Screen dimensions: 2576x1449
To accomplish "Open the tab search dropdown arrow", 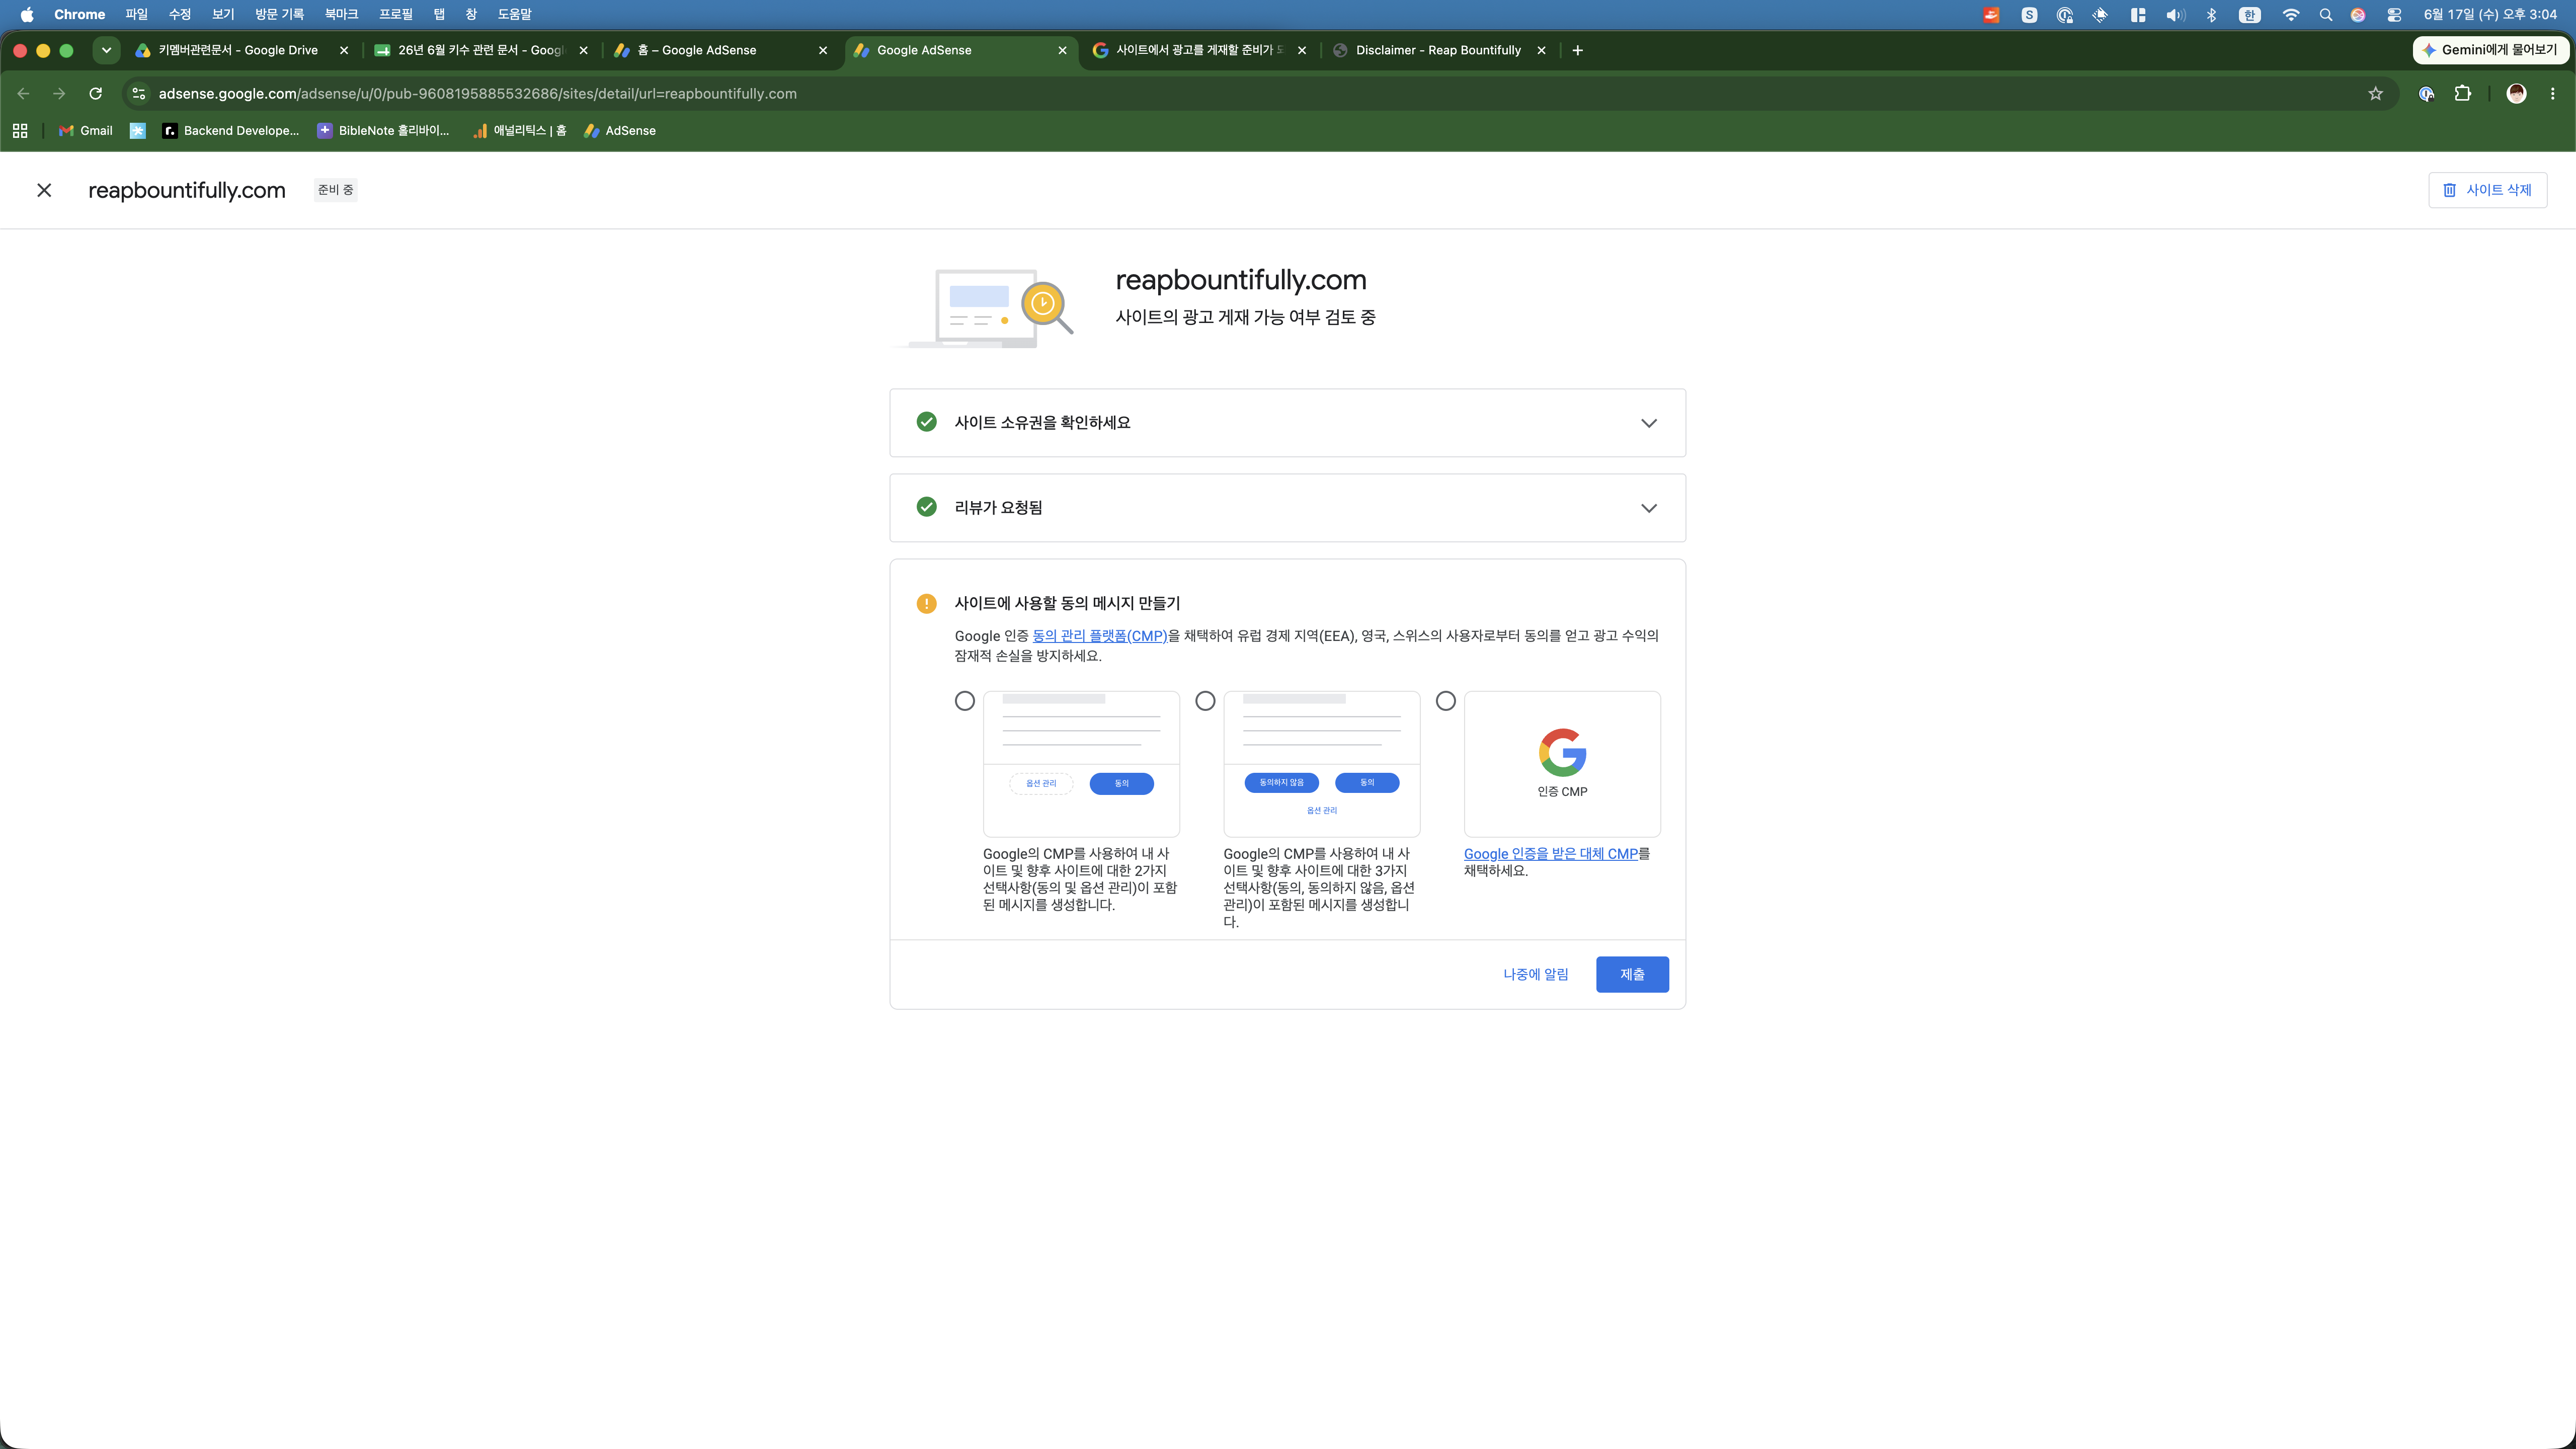I will point(106,50).
